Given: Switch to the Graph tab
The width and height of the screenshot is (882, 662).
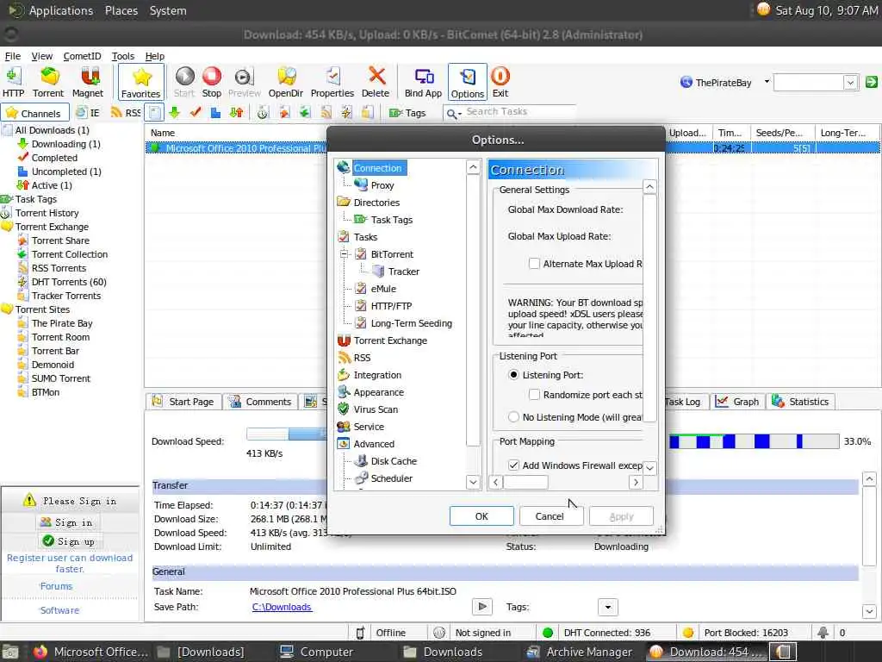Looking at the screenshot, I should 737,402.
